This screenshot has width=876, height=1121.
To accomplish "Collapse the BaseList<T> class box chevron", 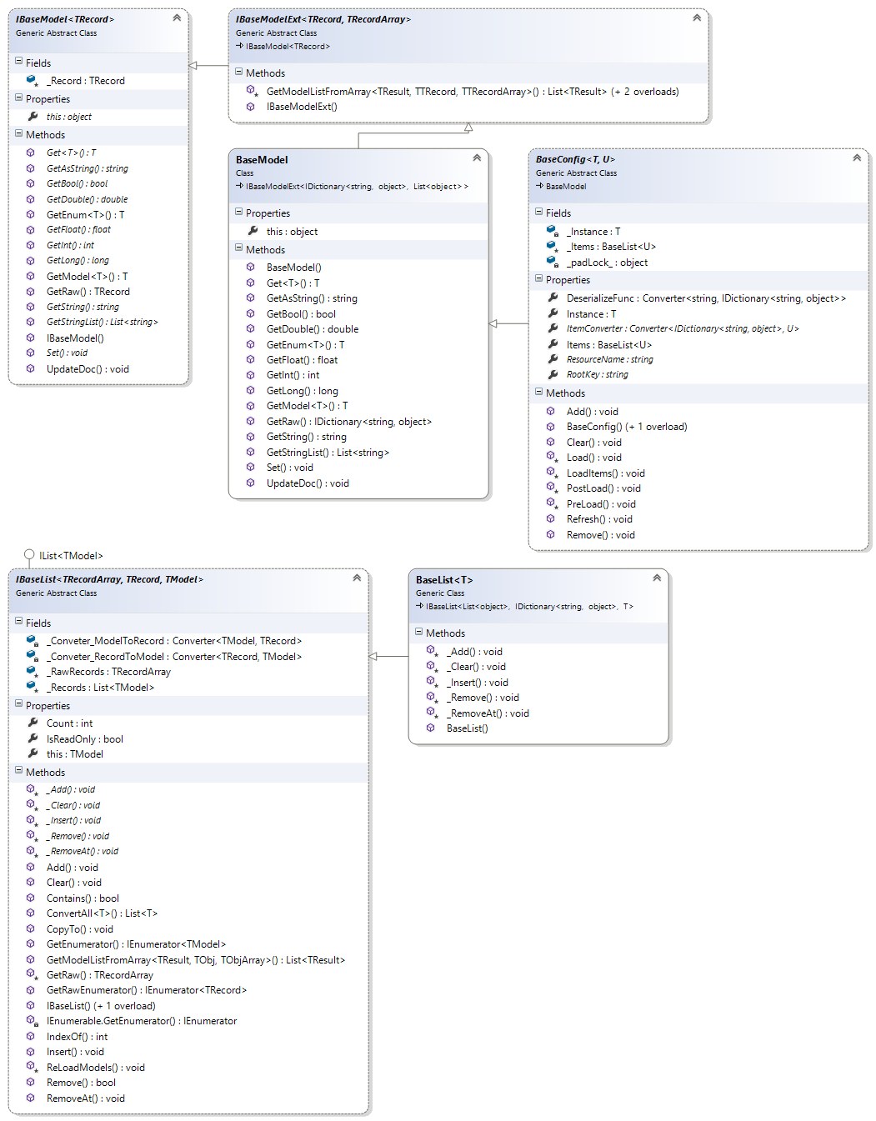I will click(657, 578).
